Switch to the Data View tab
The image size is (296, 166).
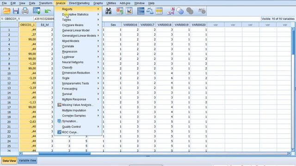tap(9, 161)
